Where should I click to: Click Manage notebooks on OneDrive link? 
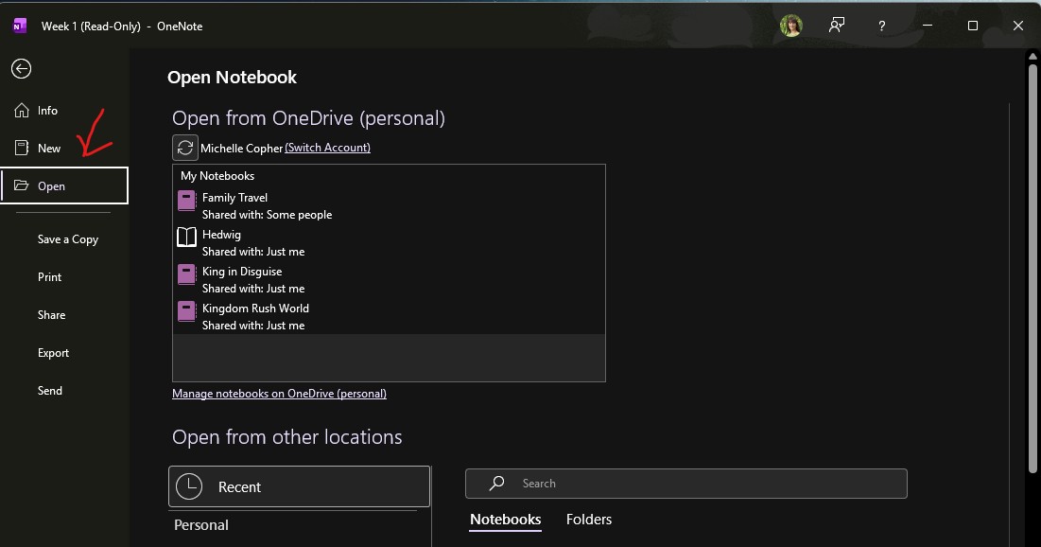tap(279, 394)
